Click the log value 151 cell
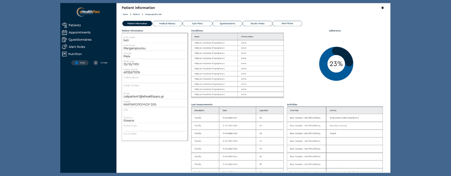451x176 pixels. (270, 141)
